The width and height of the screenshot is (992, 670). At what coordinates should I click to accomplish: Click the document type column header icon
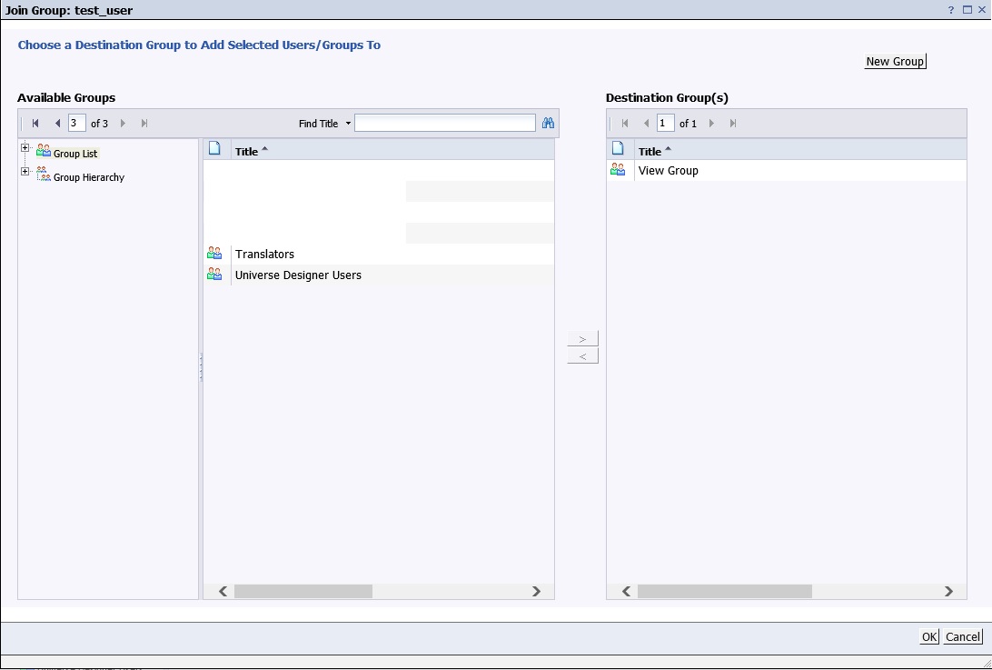point(215,149)
